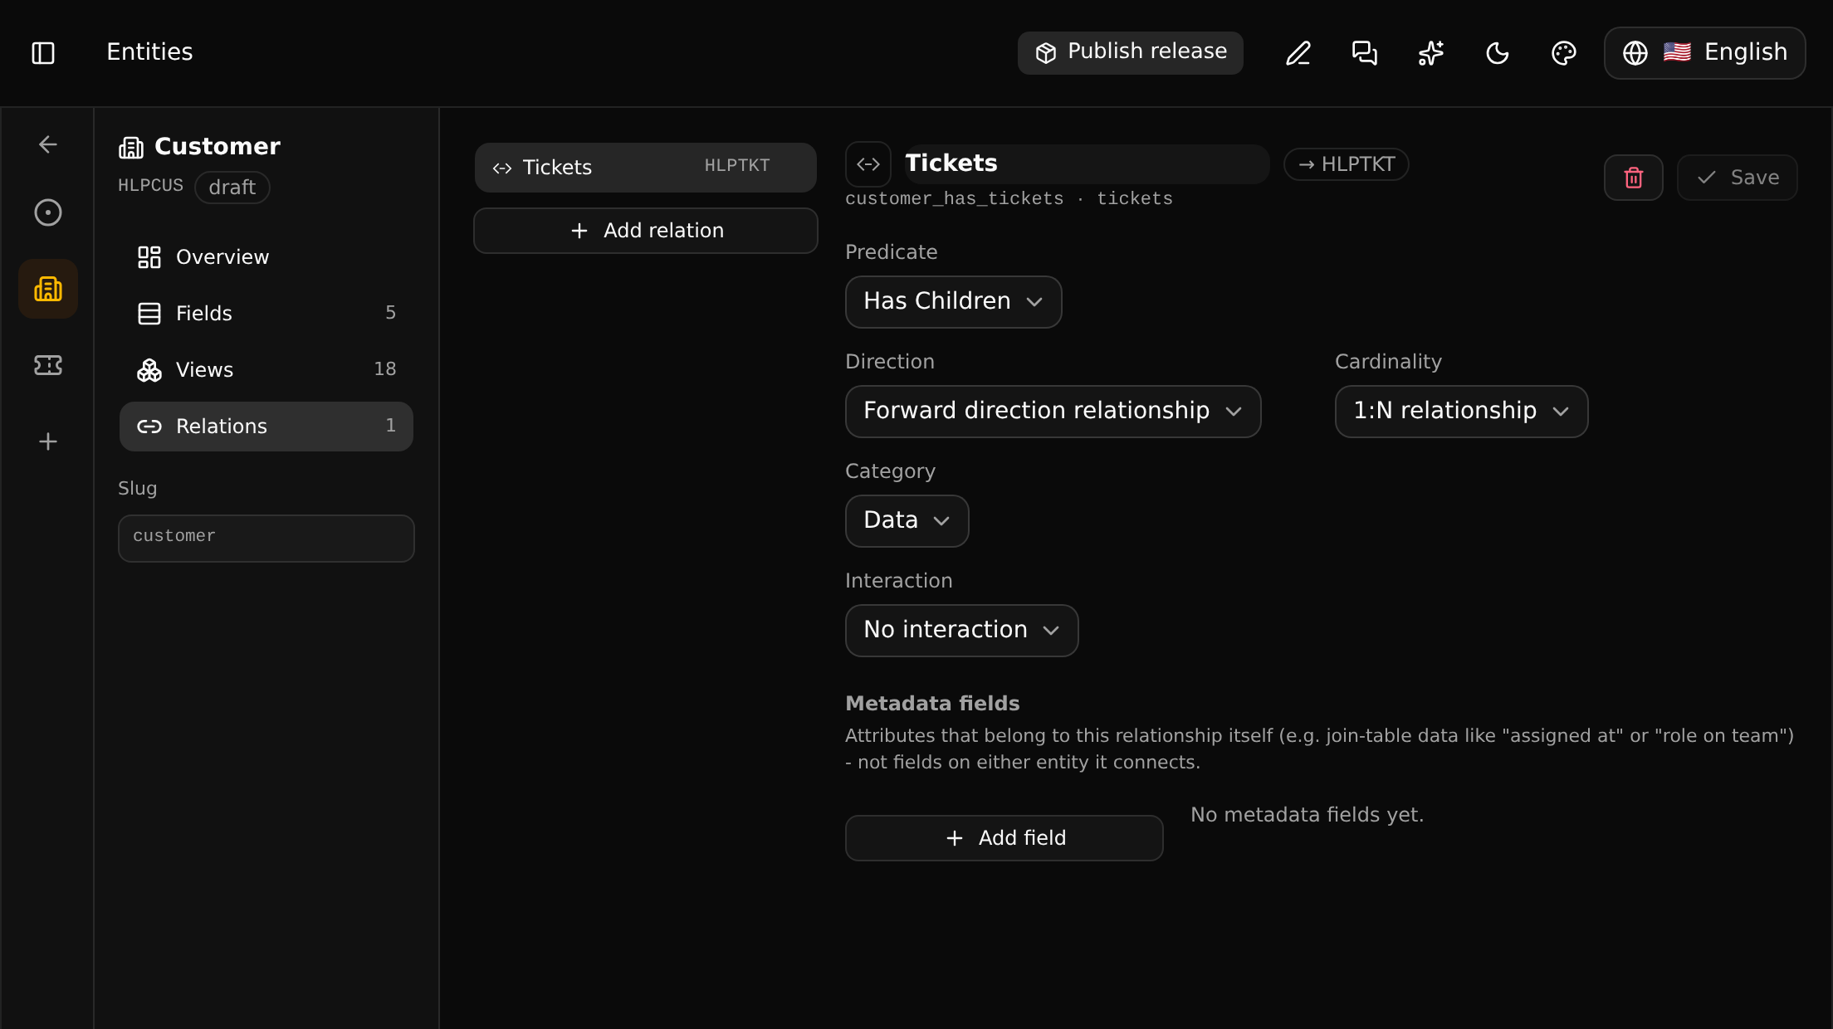Click the Entities header title

[x=149, y=52]
